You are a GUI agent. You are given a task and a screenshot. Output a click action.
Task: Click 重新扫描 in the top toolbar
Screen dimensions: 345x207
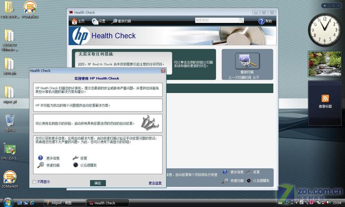click(x=121, y=21)
